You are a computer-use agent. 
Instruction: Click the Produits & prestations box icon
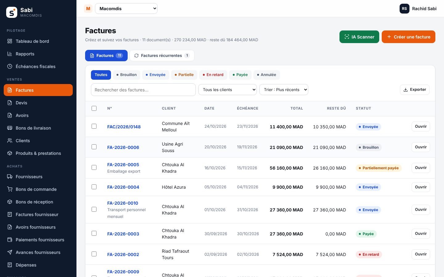click(10, 153)
